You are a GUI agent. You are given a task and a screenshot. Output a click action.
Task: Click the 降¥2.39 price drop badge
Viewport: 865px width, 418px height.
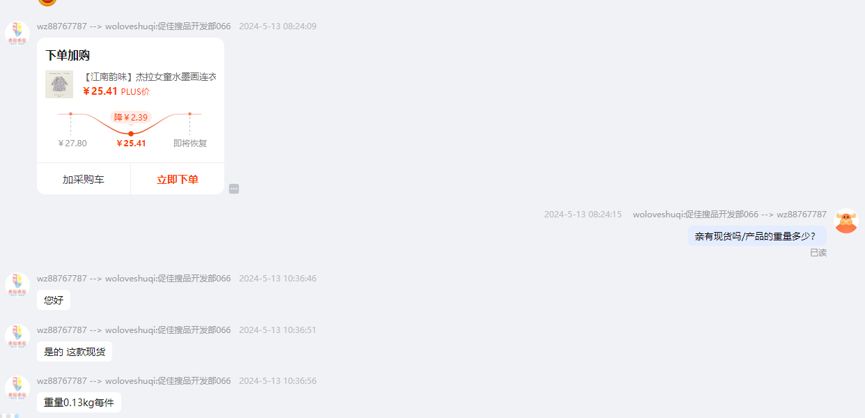tap(131, 117)
